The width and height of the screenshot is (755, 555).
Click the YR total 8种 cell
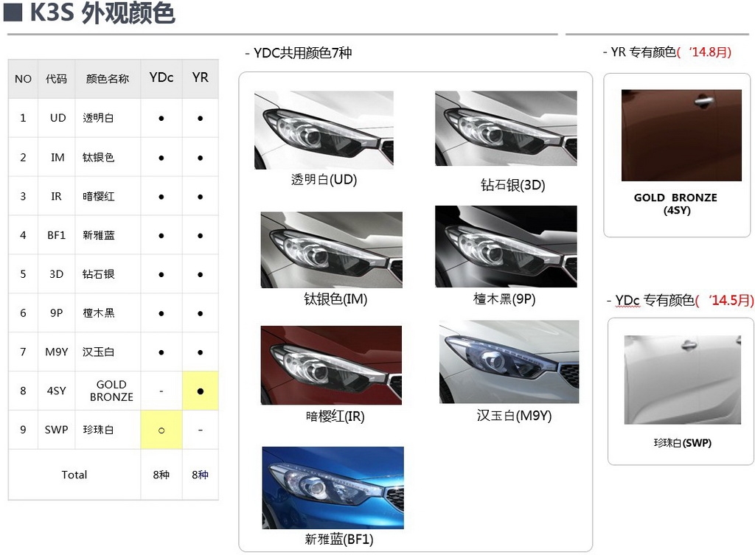[201, 475]
